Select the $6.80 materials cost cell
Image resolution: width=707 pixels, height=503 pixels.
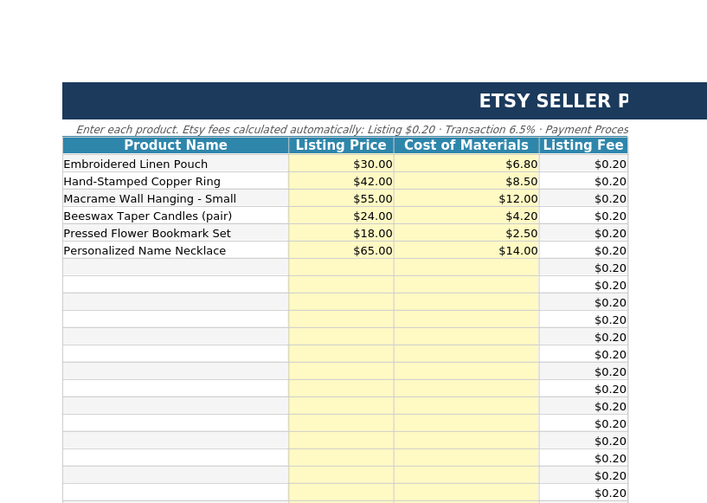[x=466, y=164]
